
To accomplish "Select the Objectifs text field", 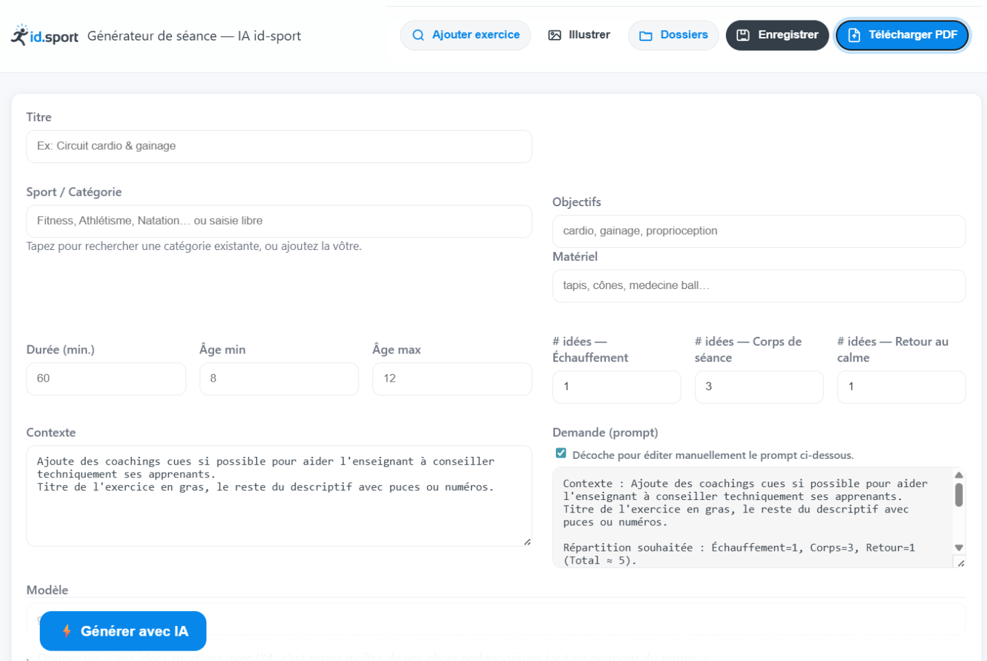I will (x=759, y=232).
